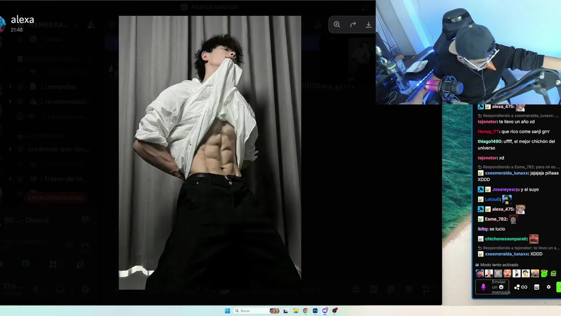The height and width of the screenshot is (316, 561).
Task: Open alexa's profile from the viewer header
Action: (x=22, y=20)
